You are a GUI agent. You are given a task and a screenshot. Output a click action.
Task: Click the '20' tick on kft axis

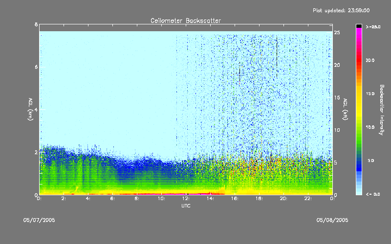coord(337,65)
